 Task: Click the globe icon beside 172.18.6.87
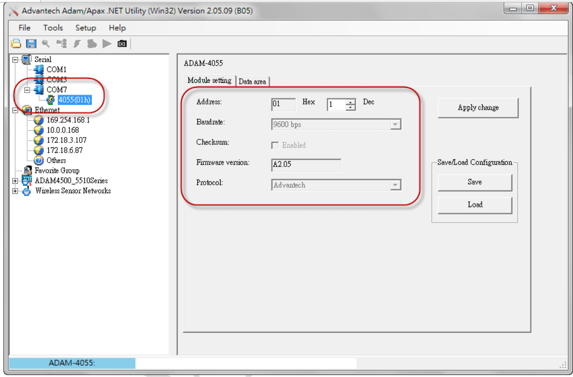click(38, 150)
